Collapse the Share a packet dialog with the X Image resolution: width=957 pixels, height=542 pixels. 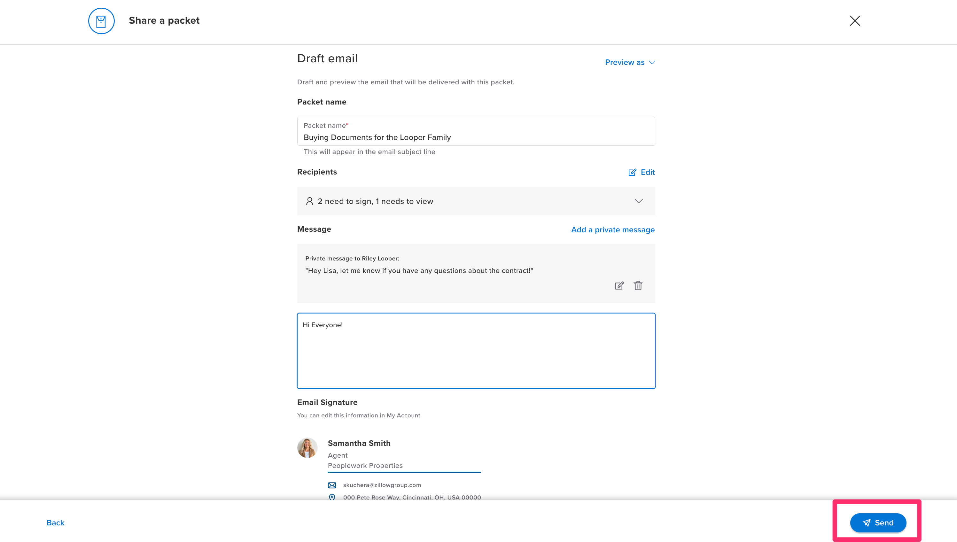855,21
